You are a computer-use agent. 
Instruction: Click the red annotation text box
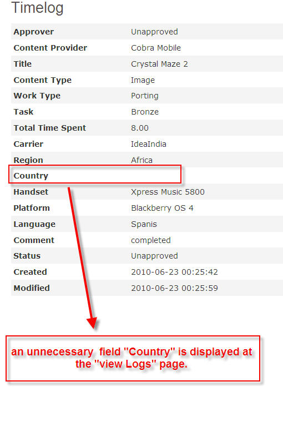[133, 358]
